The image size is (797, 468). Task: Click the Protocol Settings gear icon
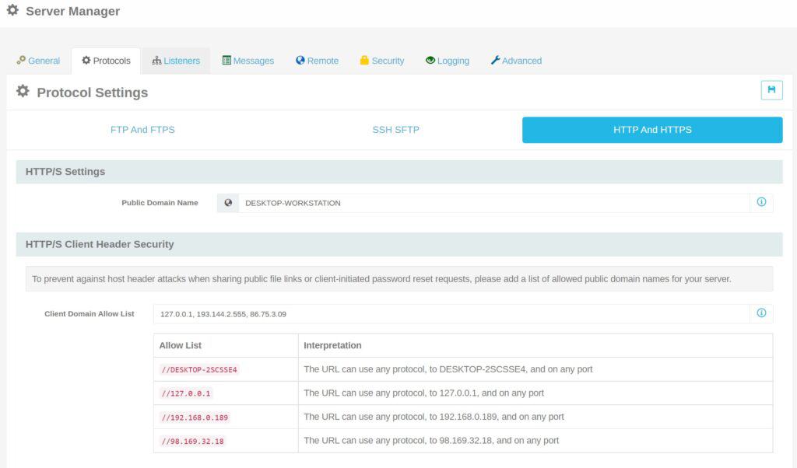(x=23, y=92)
